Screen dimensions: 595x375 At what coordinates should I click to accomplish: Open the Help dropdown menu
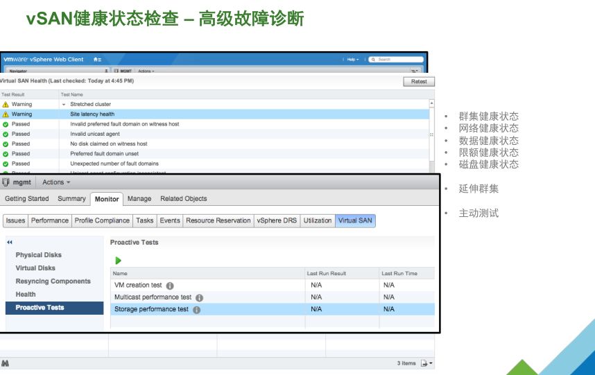[x=353, y=60]
